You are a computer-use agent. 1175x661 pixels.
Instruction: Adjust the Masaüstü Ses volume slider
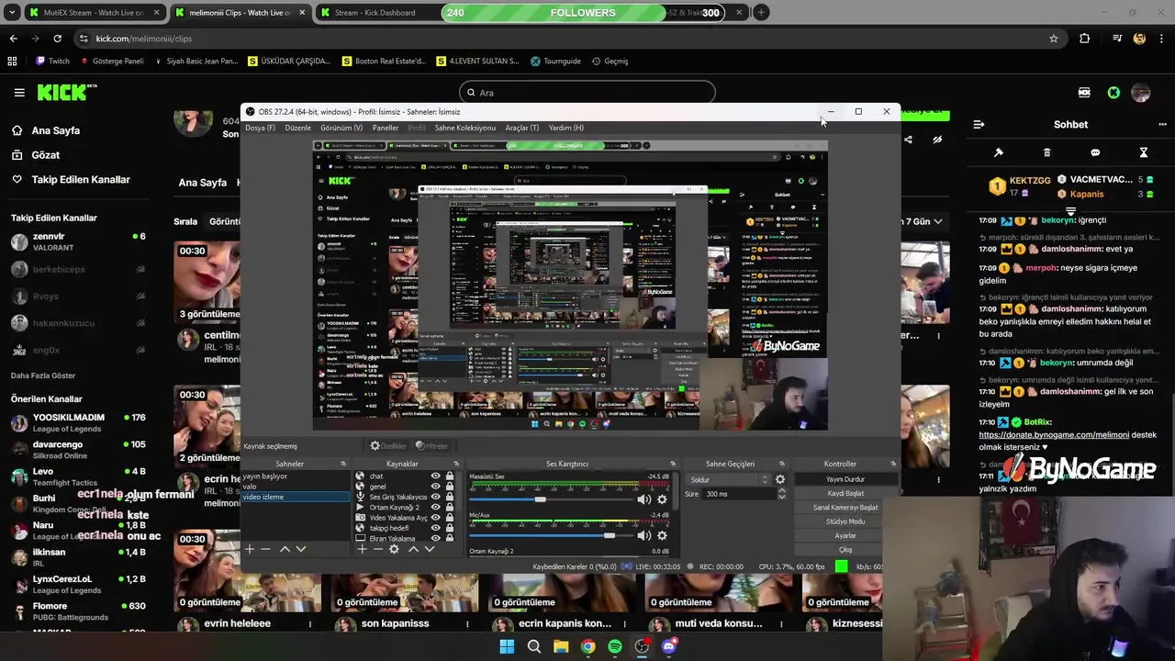540,499
